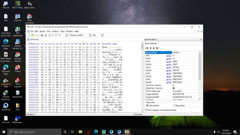Click hex editor scroll down arrow

[x=142, y=111]
